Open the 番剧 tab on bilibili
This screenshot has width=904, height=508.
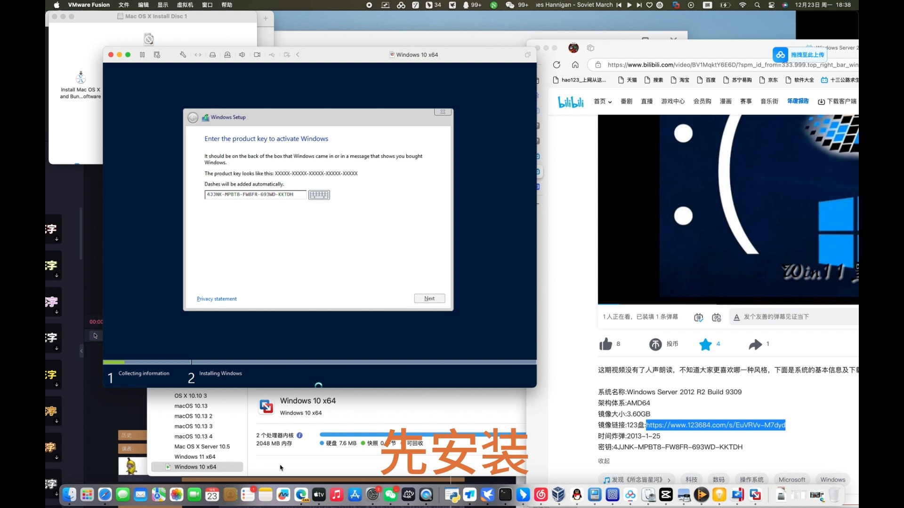tap(626, 101)
